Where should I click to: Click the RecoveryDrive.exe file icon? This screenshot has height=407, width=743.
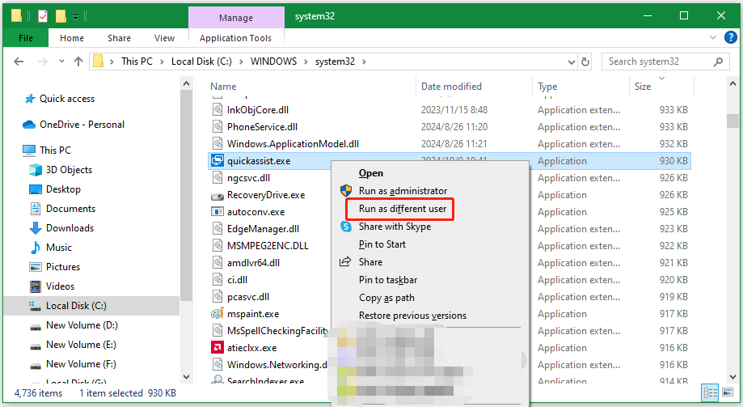(217, 195)
